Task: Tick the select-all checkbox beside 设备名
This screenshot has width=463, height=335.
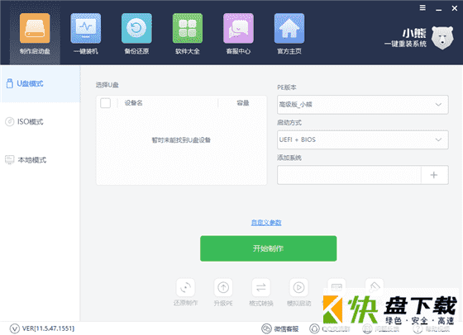Action: [106, 103]
